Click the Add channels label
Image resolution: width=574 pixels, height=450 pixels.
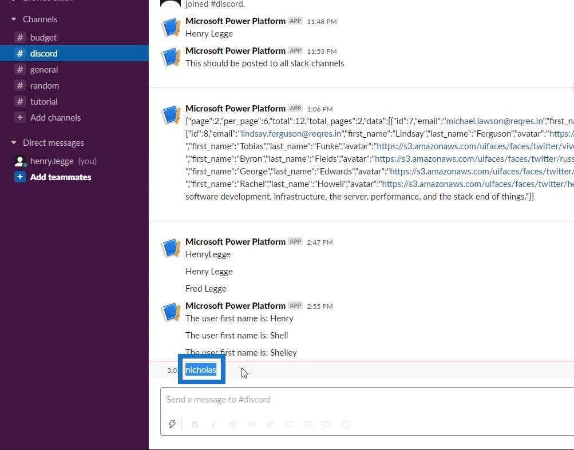pos(56,117)
